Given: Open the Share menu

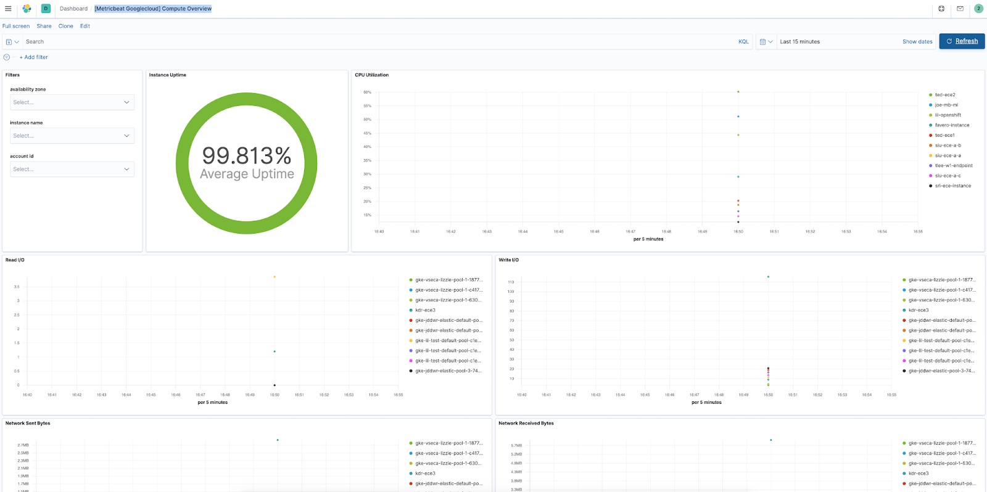Looking at the screenshot, I should coord(44,26).
